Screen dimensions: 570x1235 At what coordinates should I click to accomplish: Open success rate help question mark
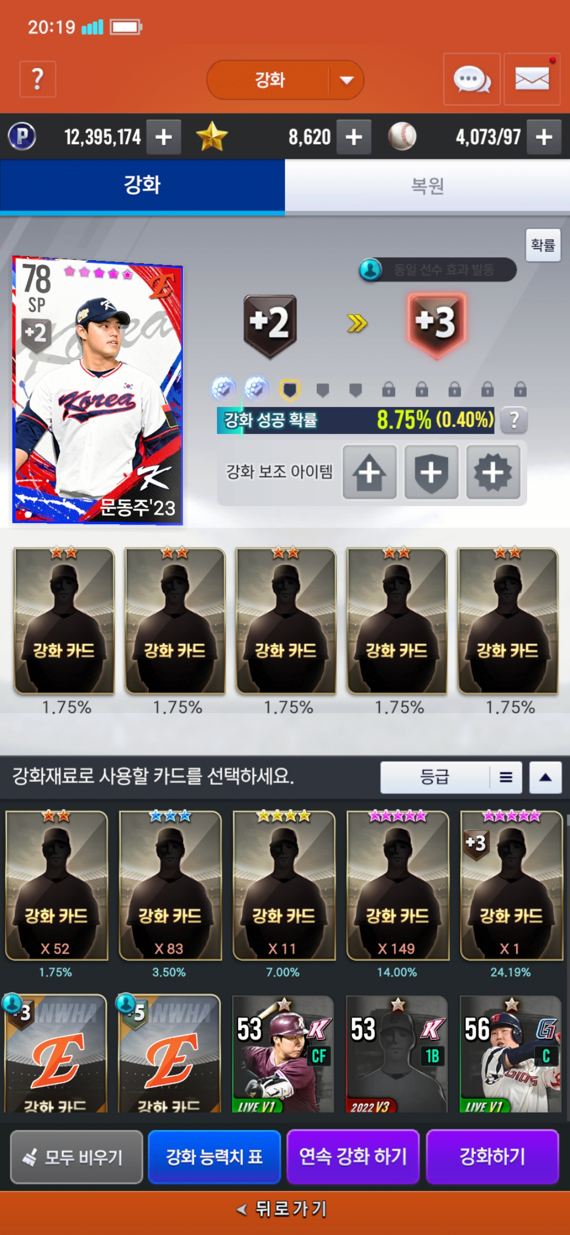click(514, 420)
